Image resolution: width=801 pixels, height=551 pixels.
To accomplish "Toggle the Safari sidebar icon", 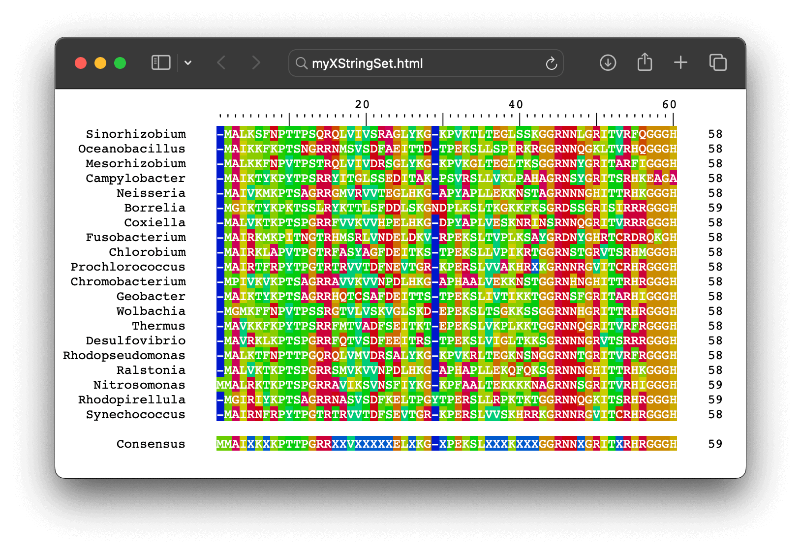I will [x=160, y=63].
